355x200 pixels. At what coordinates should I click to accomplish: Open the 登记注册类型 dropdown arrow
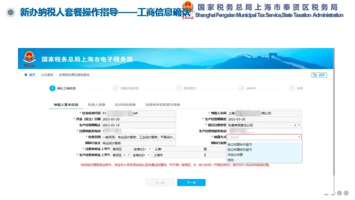pyautogui.click(x=299, y=125)
